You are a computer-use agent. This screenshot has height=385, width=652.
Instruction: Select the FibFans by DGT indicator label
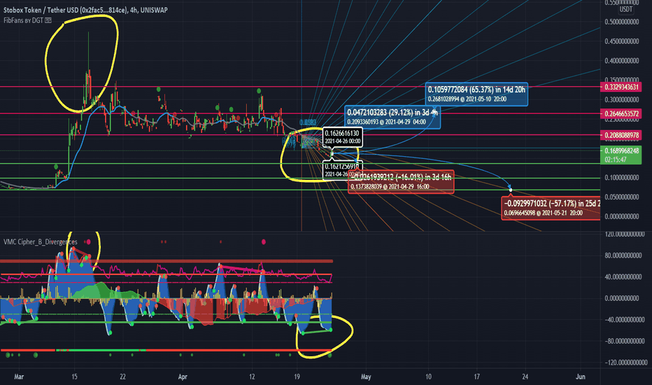(x=23, y=20)
